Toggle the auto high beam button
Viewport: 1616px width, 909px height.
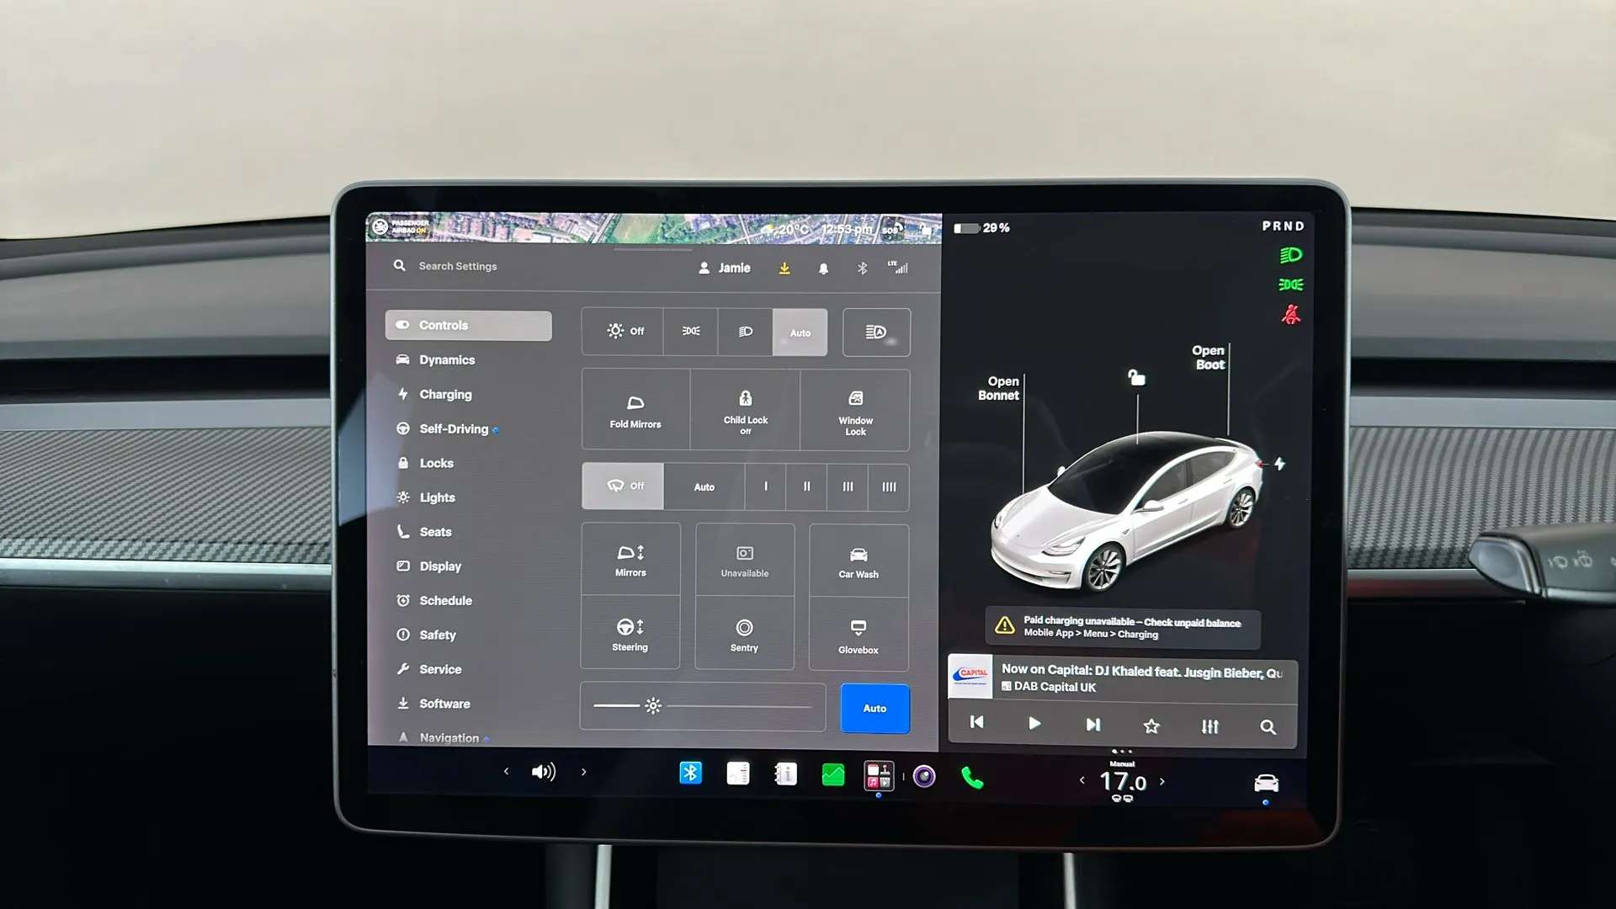tap(876, 332)
